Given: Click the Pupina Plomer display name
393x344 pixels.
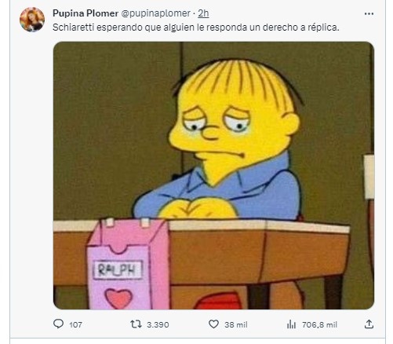Looking at the screenshot, I should click(86, 13).
